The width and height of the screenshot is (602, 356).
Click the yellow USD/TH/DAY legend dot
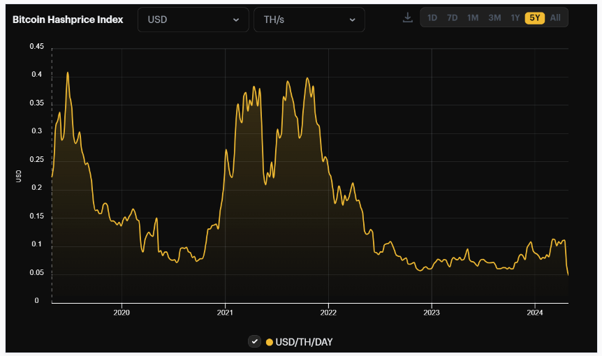point(269,342)
